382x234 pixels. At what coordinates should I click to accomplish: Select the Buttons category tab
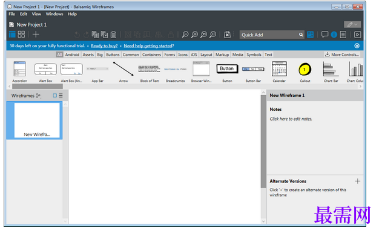(113, 55)
